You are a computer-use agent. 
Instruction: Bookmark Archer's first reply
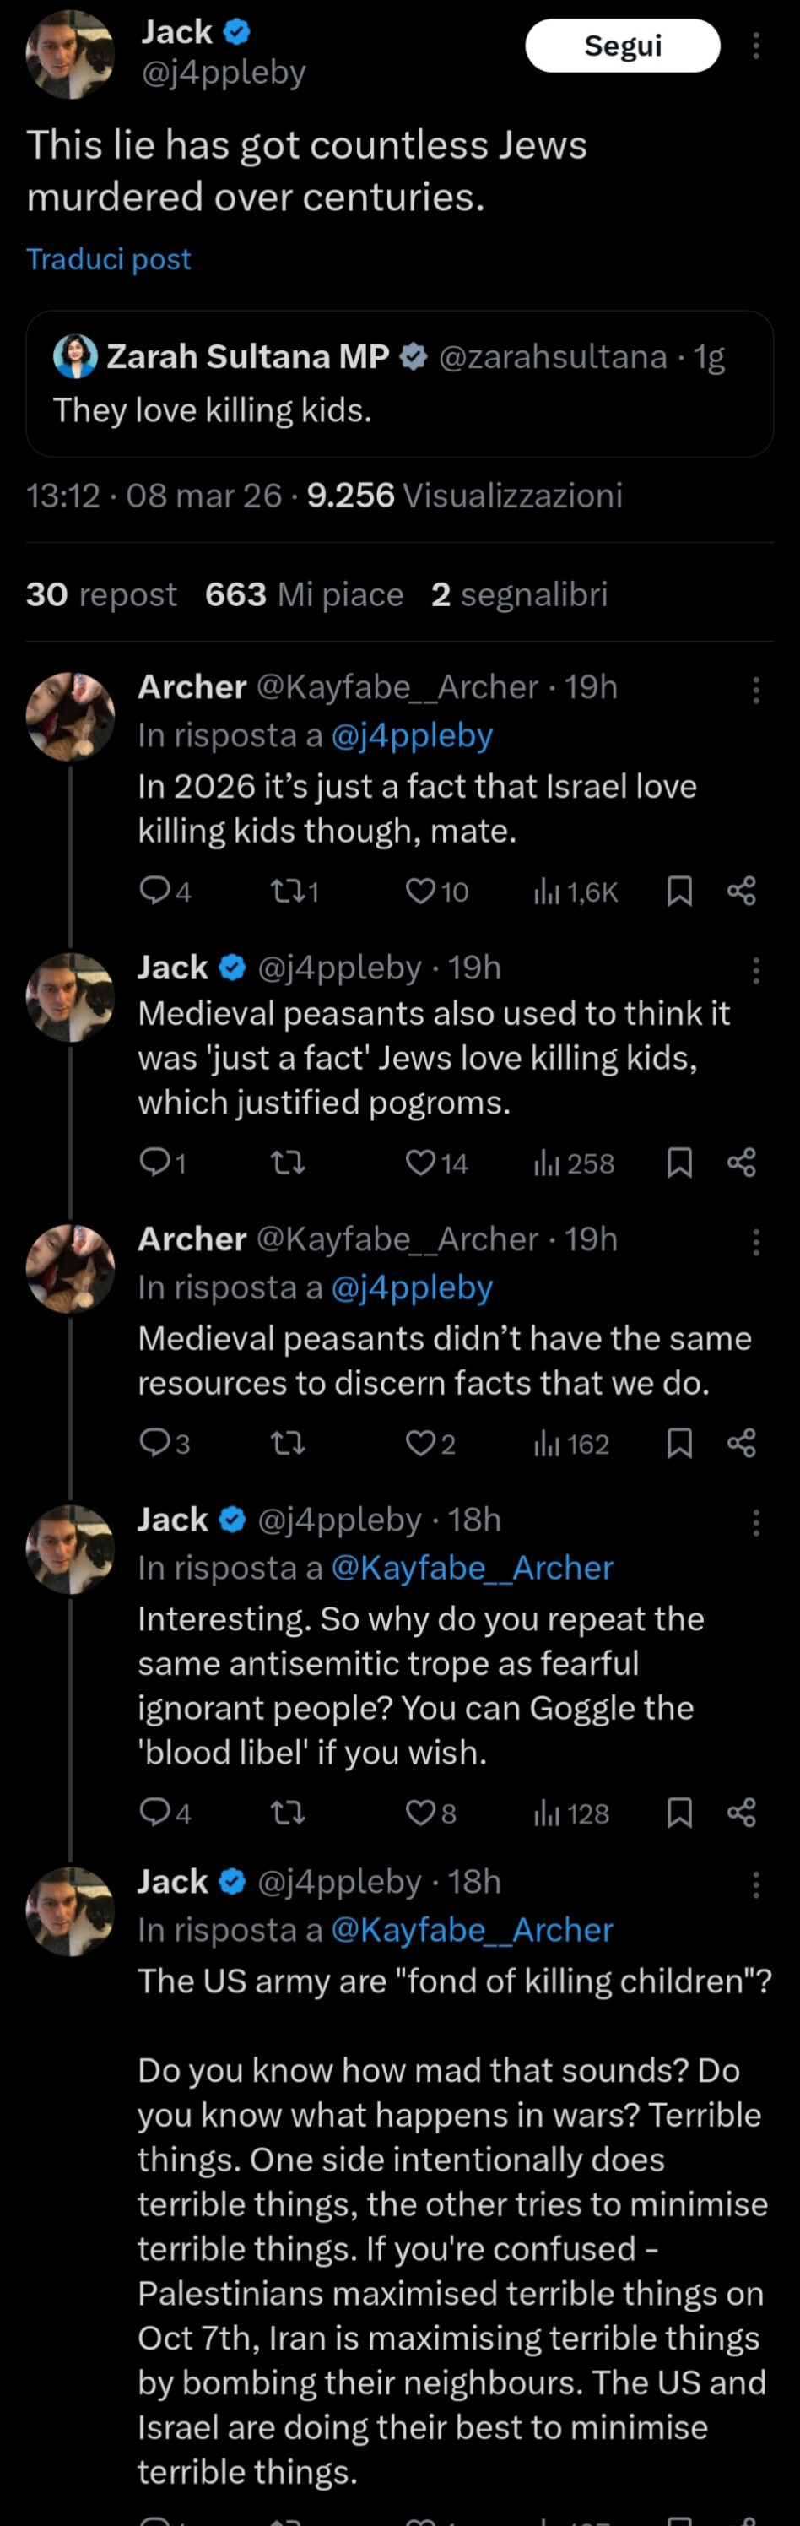point(679,891)
